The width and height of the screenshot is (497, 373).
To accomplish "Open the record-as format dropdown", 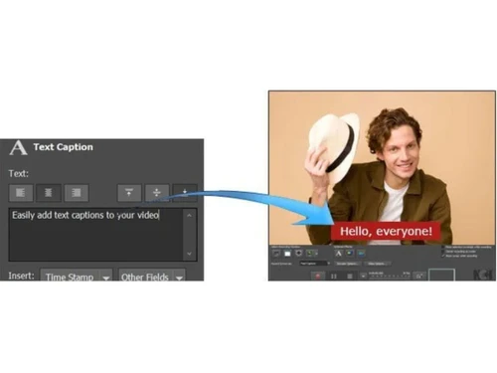I will [x=315, y=264].
